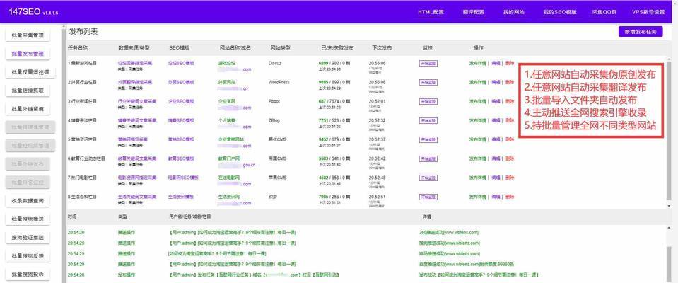Start monitoring for 教育行业动态栏目 task

(x=428, y=158)
